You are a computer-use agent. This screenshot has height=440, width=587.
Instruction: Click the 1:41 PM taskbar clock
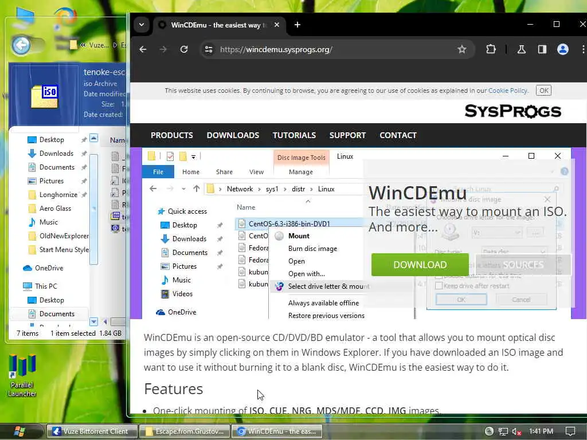pyautogui.click(x=541, y=431)
